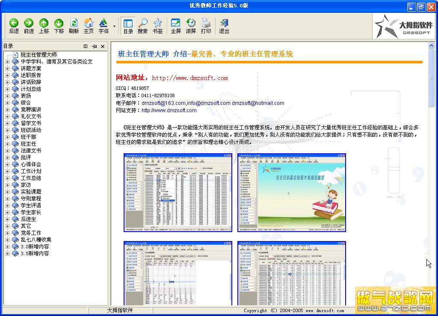Click the bottom-right screenshot thumbnail

coord(292,273)
